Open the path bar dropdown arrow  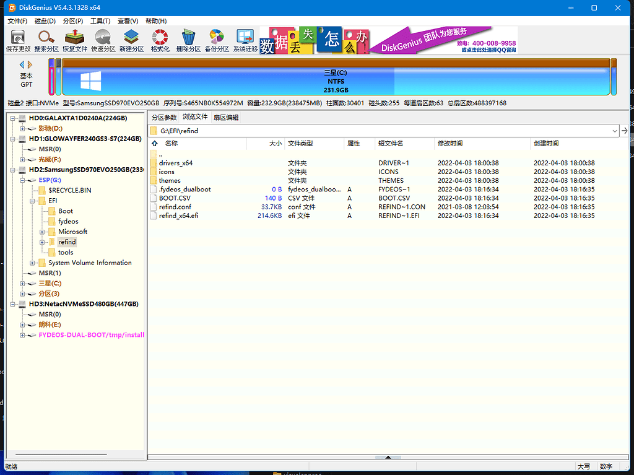coord(614,131)
